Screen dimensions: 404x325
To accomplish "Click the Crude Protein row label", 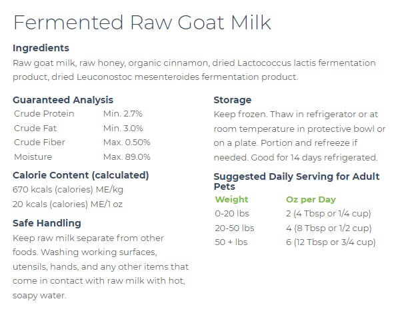I will point(44,113).
